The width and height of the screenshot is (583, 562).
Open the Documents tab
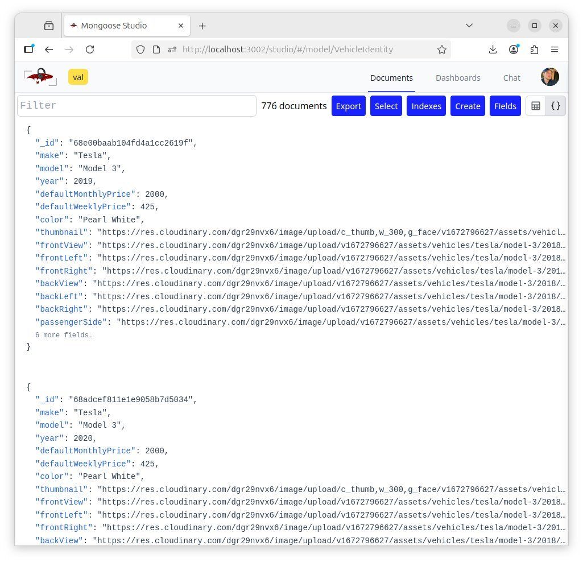tap(391, 78)
